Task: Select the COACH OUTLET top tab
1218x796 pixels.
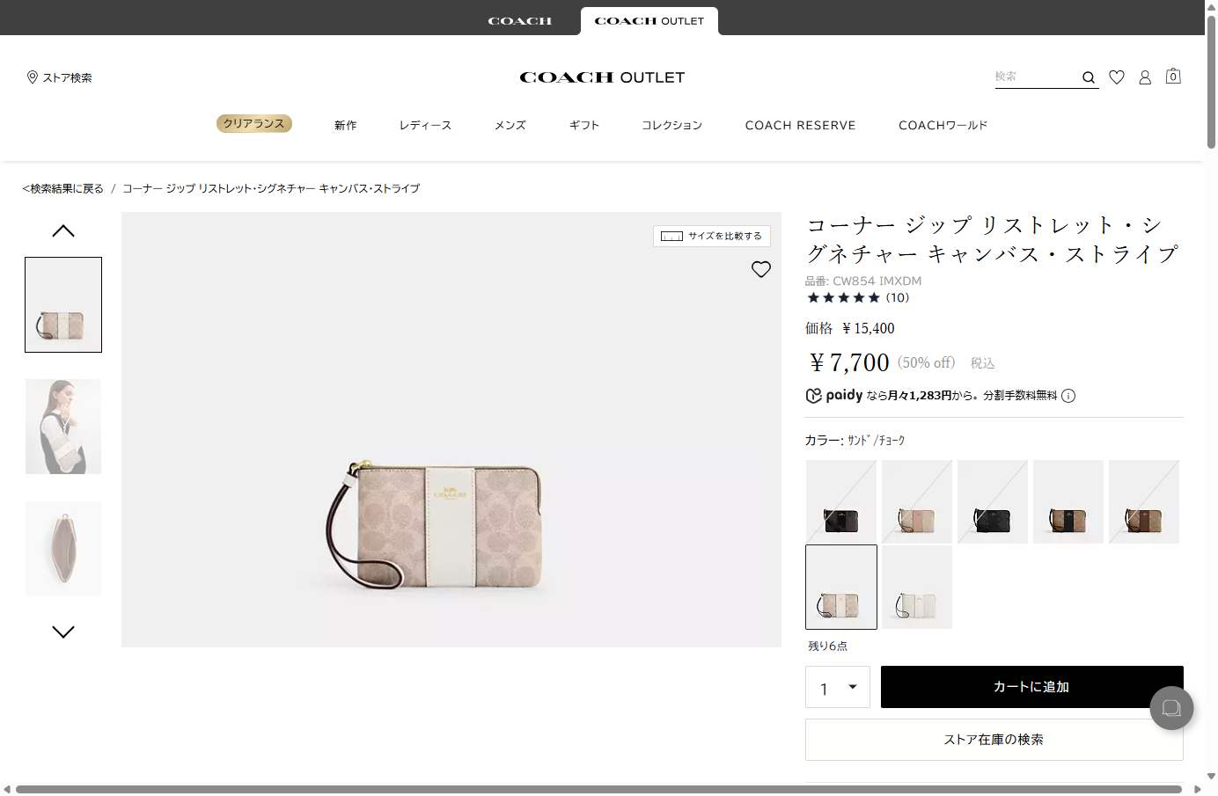Action: tap(649, 21)
